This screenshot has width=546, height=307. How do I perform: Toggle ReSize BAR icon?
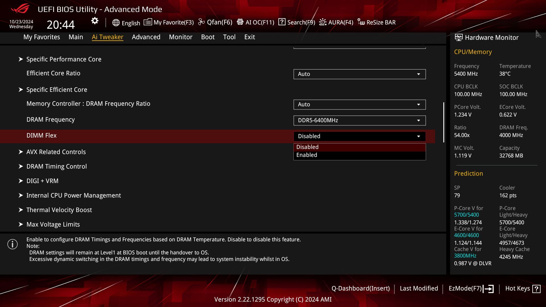361,22
